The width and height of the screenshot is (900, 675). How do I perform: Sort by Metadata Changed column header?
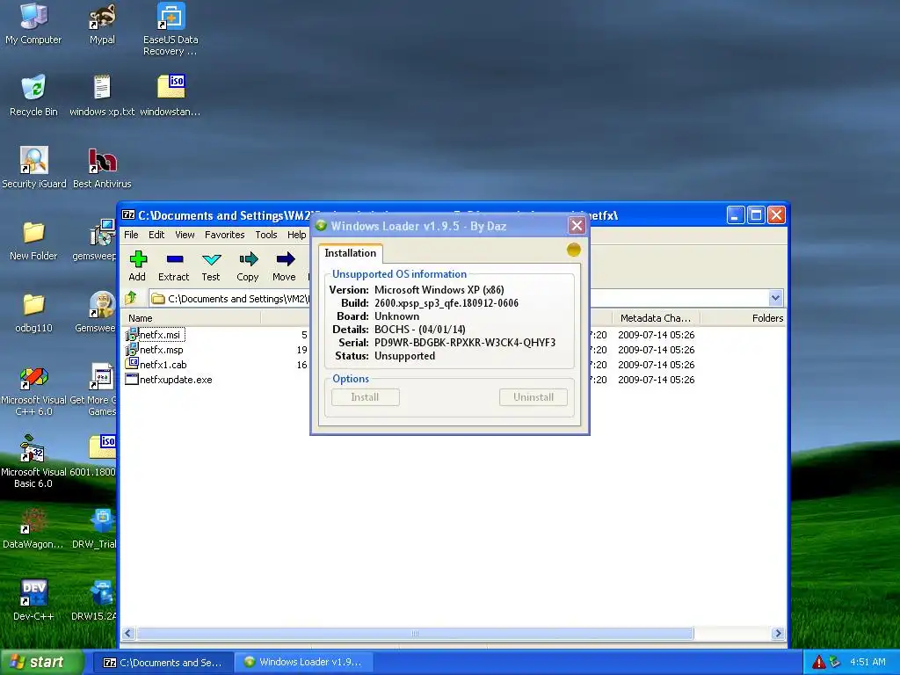click(656, 318)
